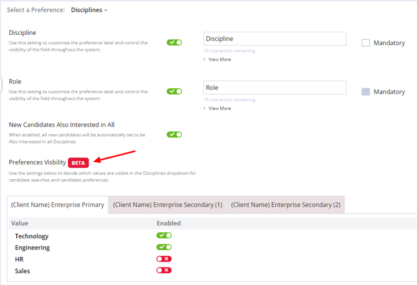Expand View More under Discipline
This screenshot has height=285, width=417.
(x=217, y=60)
